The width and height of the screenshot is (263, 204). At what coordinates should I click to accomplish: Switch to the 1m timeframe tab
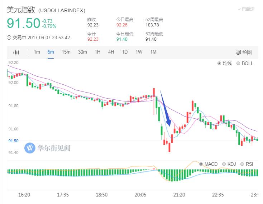(x=37, y=52)
